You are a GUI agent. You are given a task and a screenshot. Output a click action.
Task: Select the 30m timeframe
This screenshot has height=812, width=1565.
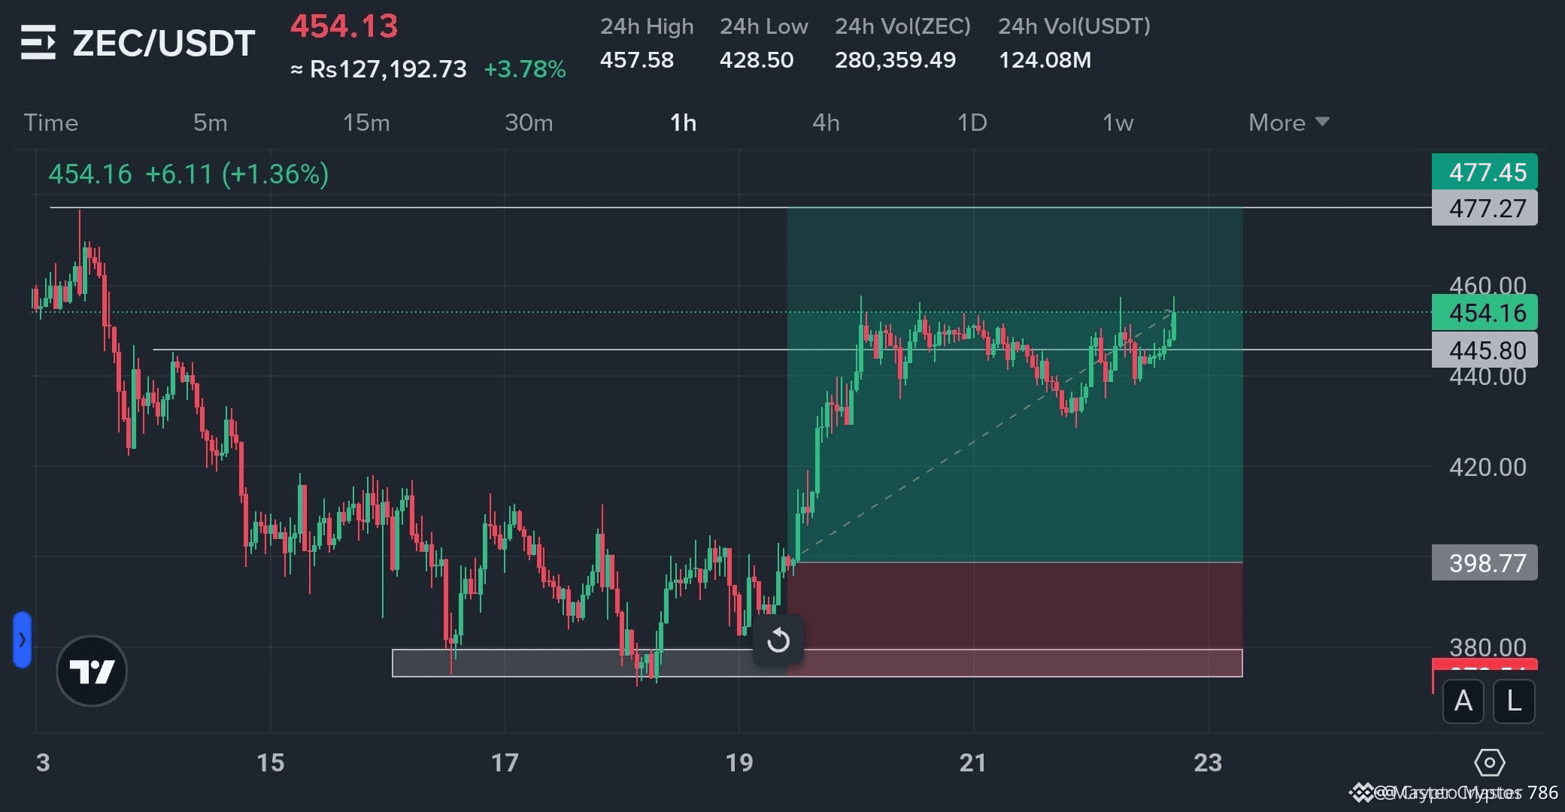[x=529, y=123]
